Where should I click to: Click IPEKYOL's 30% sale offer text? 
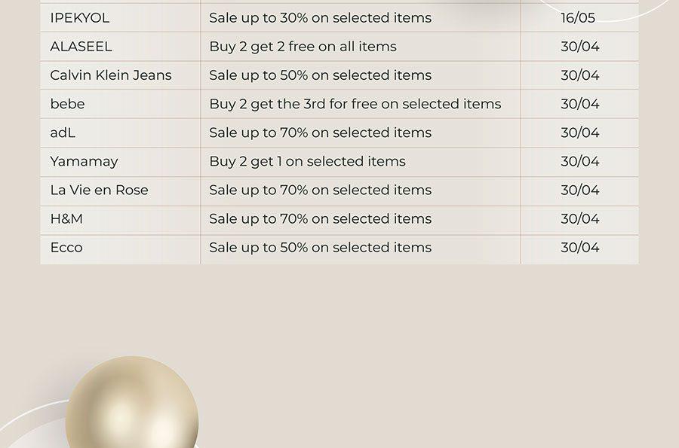point(321,18)
